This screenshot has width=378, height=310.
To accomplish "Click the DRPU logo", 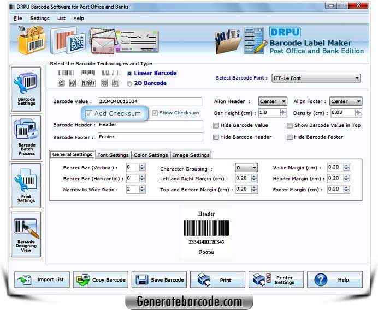I will click(285, 32).
